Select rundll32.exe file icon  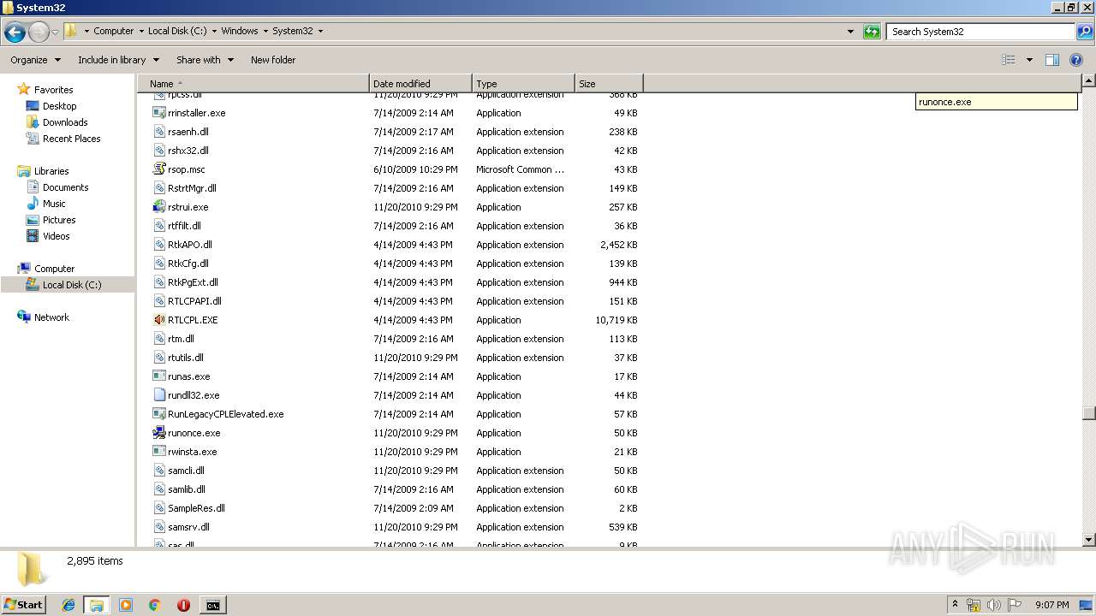pyautogui.click(x=159, y=395)
